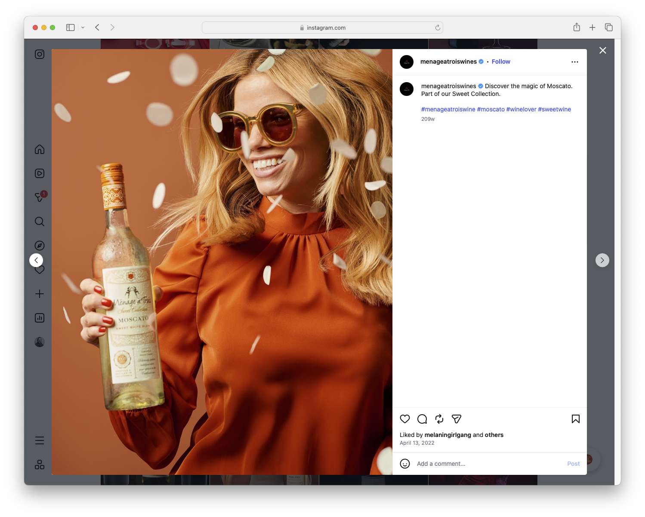Follow the menageatroiswines account
Image resolution: width=645 pixels, height=517 pixels.
(x=500, y=62)
